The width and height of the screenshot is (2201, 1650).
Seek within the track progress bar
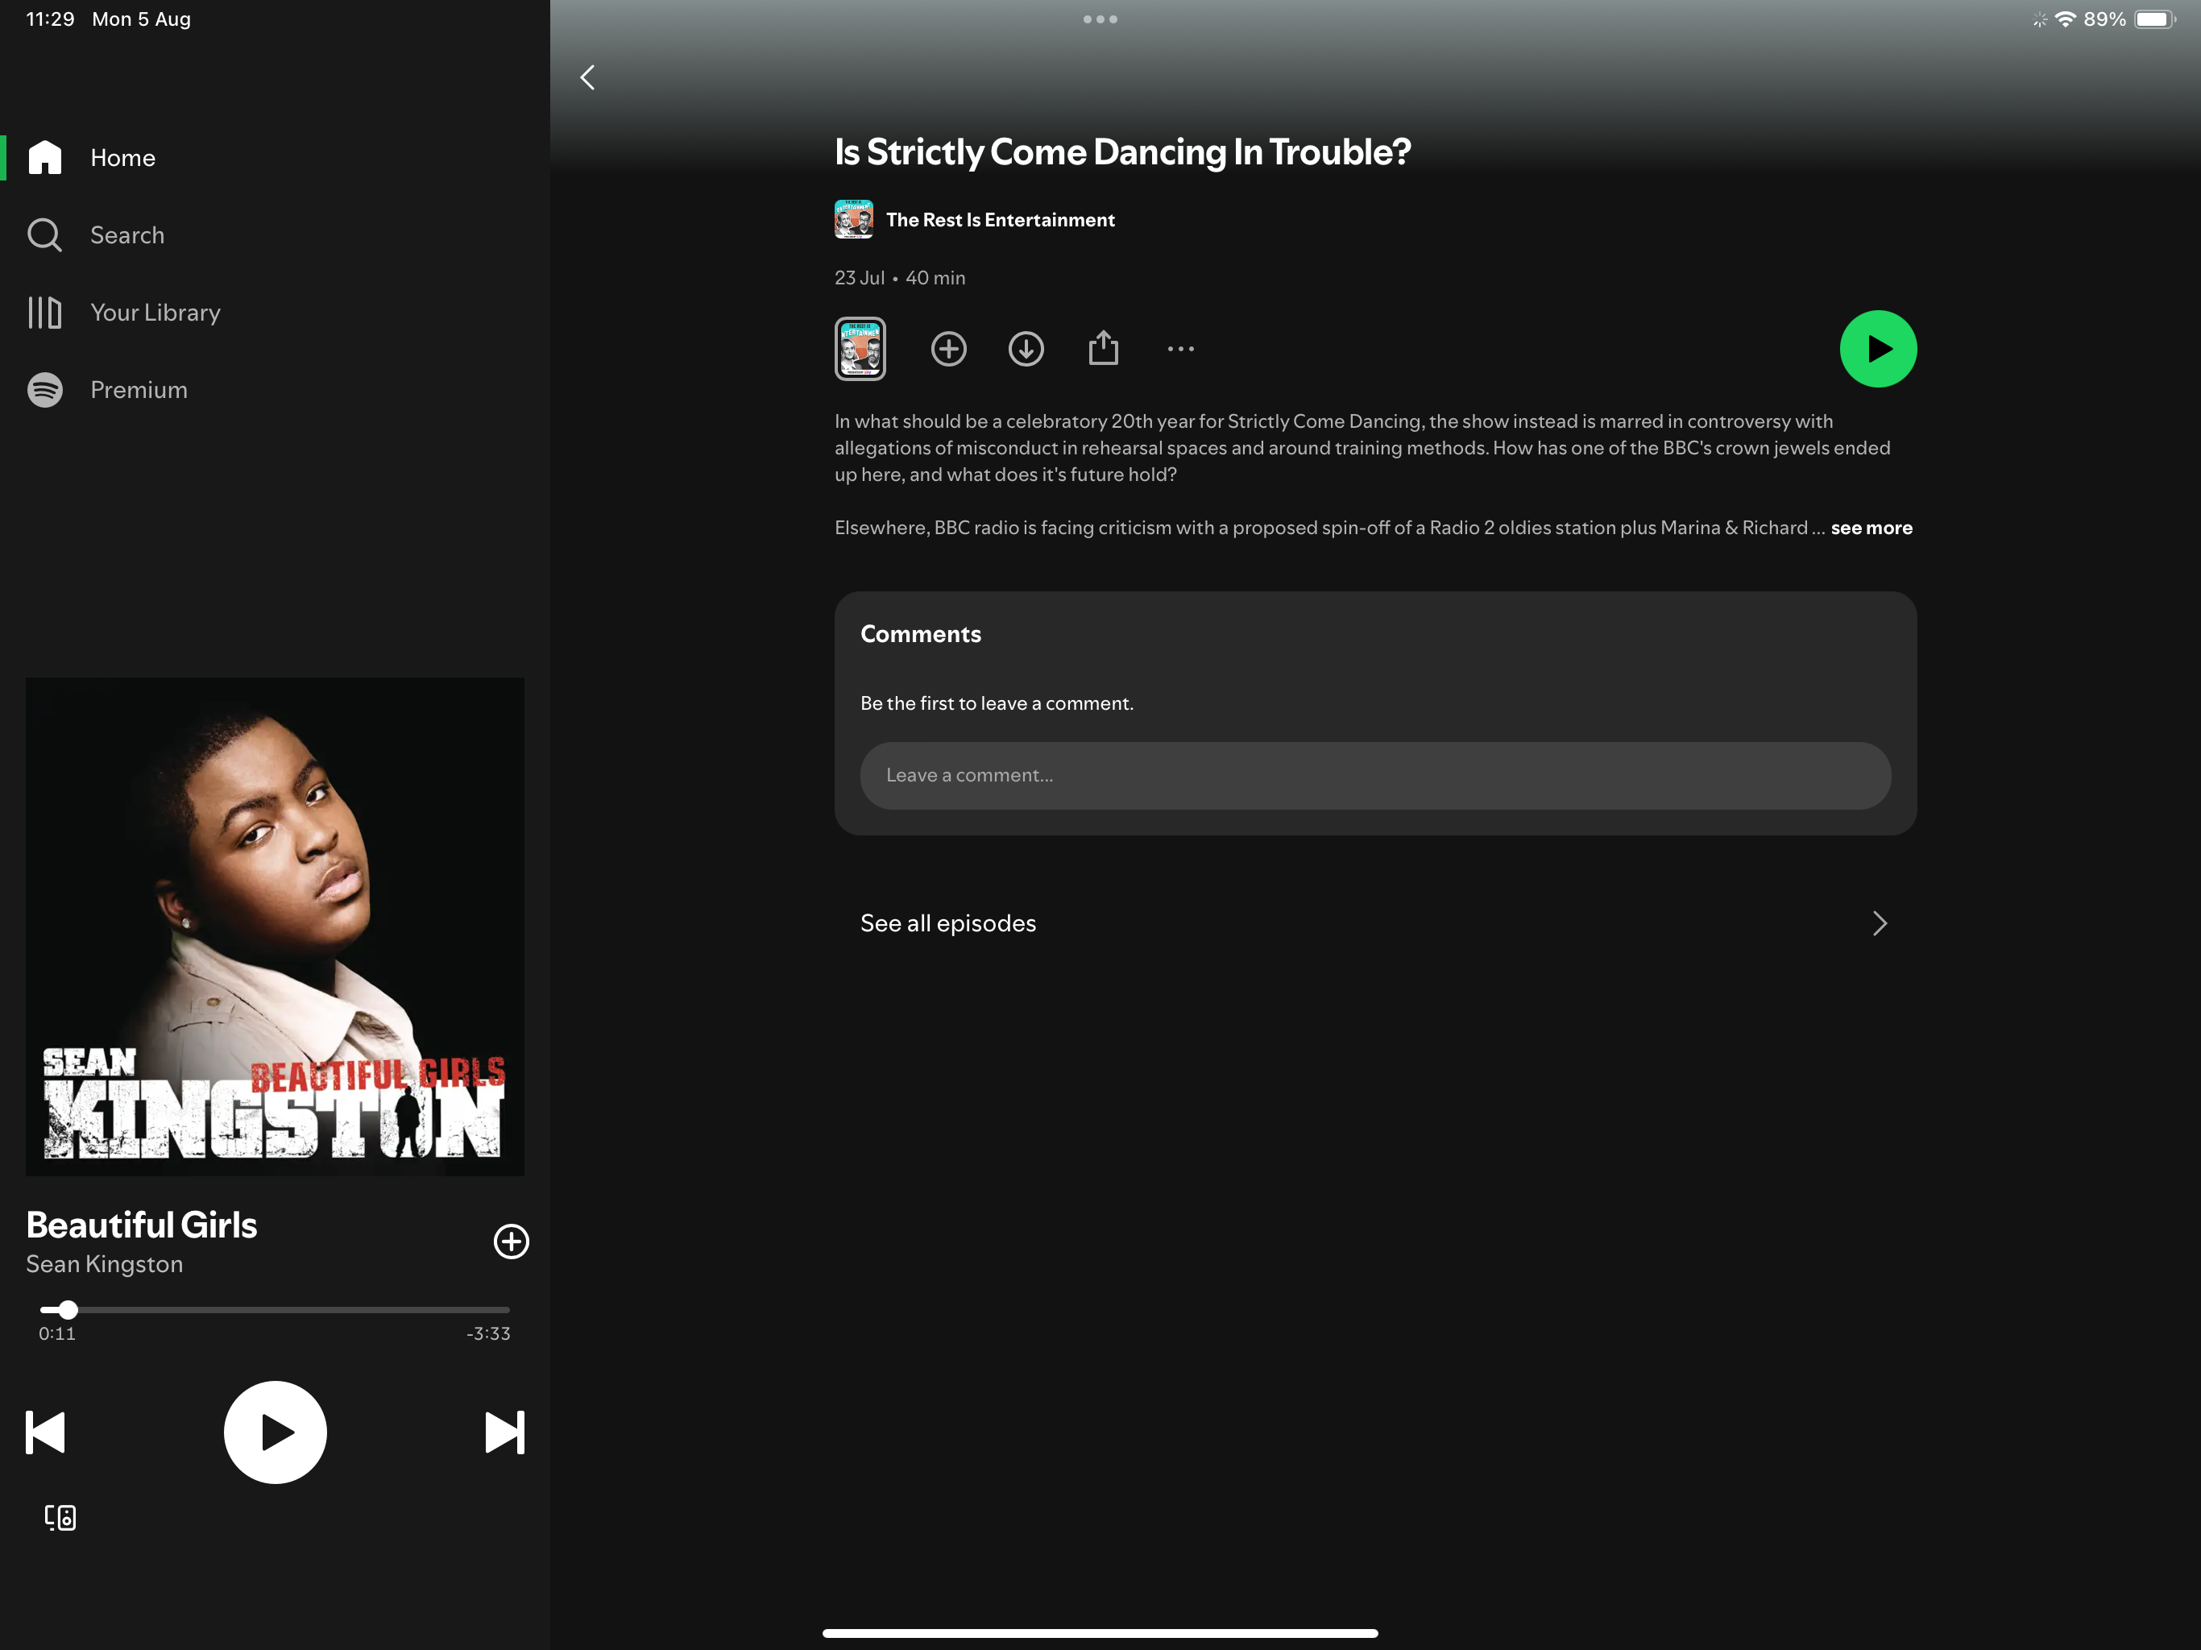[275, 1310]
